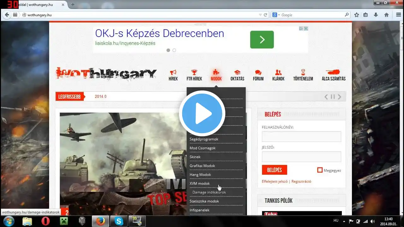The height and width of the screenshot is (227, 404).
Task: Launch World of Tanks from the taskbar
Action: point(82,221)
